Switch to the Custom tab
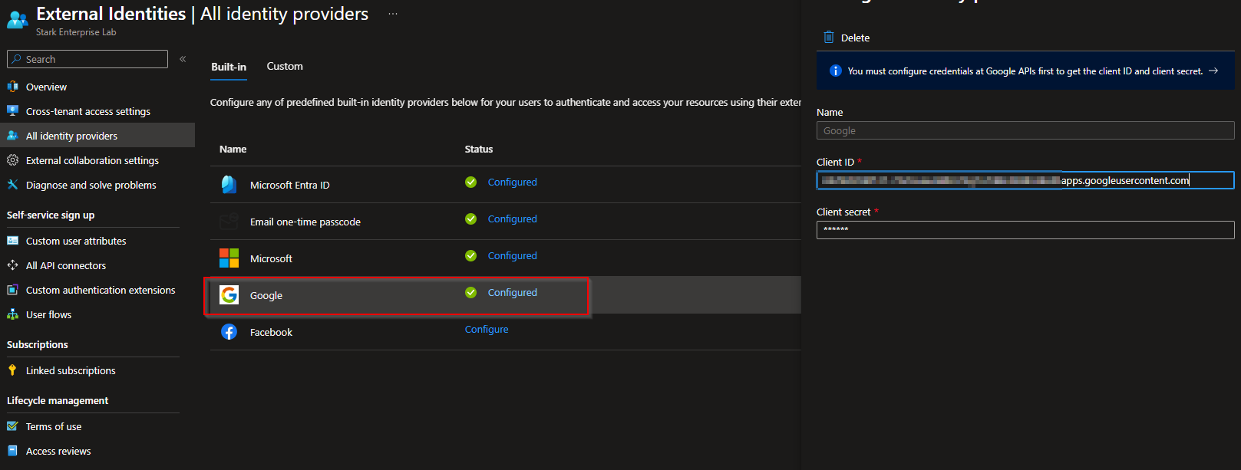 pos(285,67)
